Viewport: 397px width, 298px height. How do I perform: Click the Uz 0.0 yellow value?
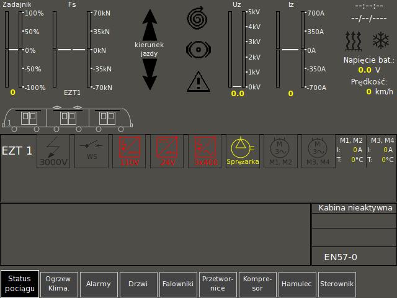tap(238, 94)
